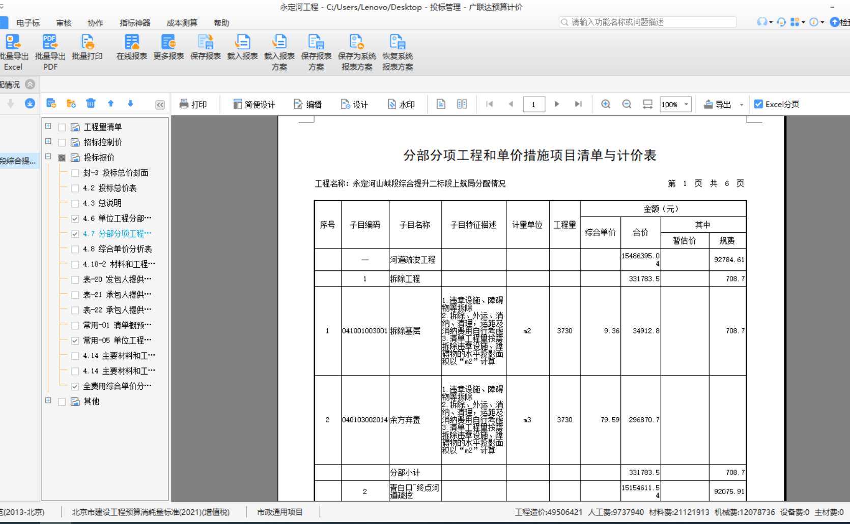This screenshot has height=524, width=850.
Task: Click the blue circular download icon in the tree toolbar
Action: point(30,104)
